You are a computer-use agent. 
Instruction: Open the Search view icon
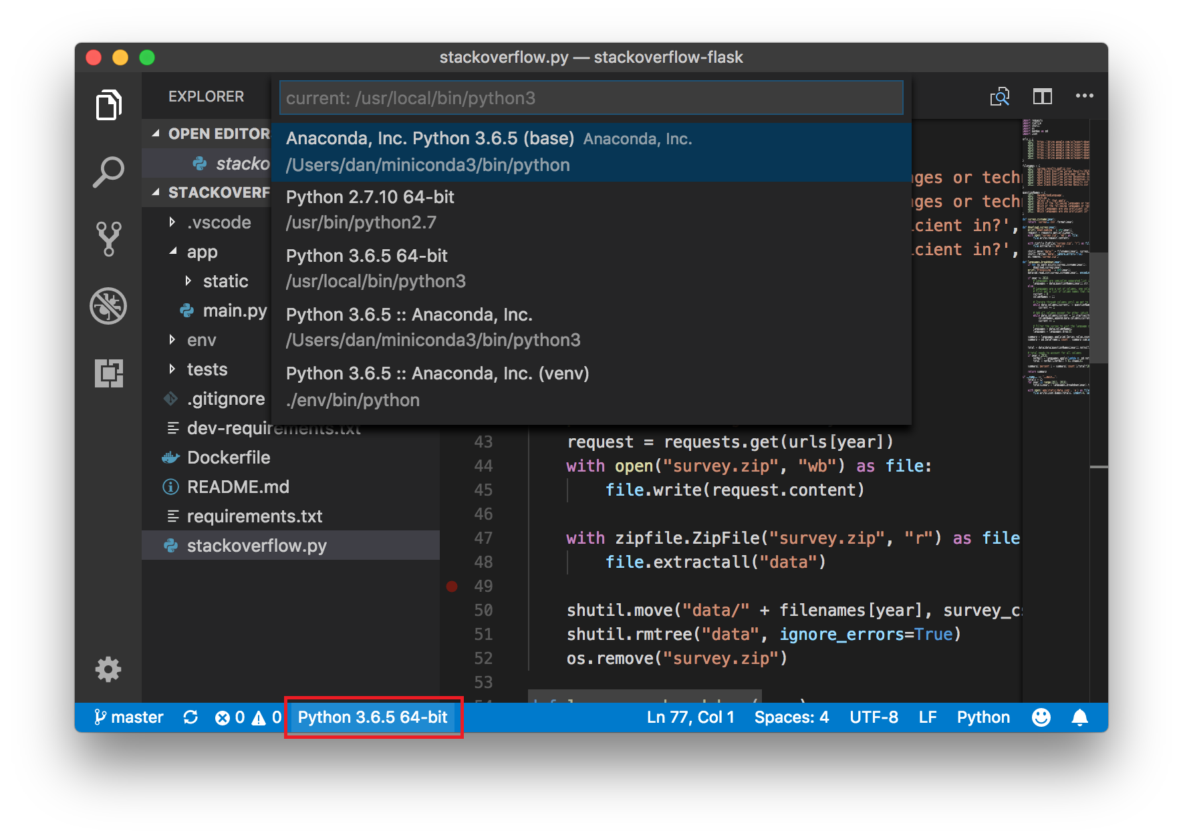click(x=108, y=172)
